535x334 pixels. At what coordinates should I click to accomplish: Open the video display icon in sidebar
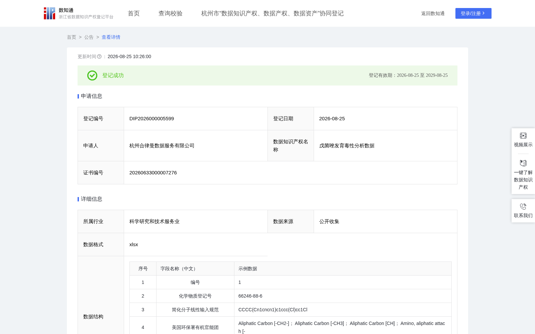point(523,136)
